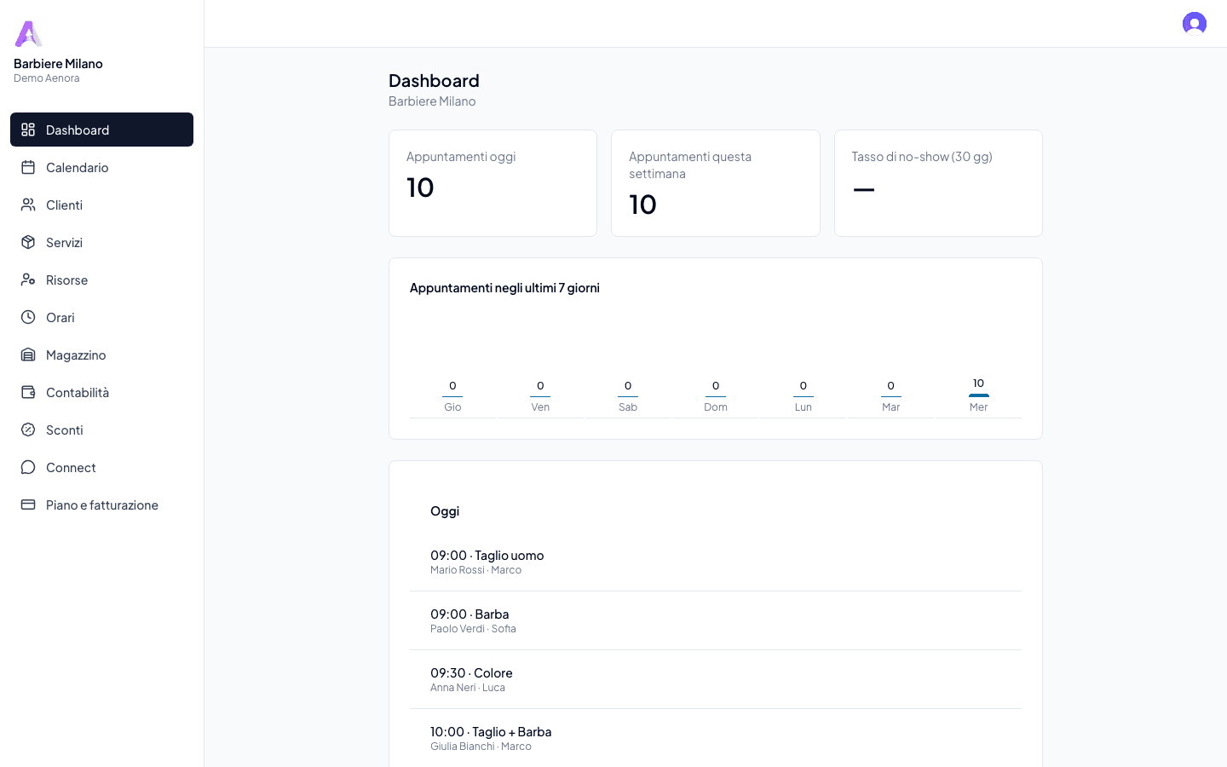Open the 09:30 Colore appointment
The width and height of the screenshot is (1227, 767).
point(716,679)
